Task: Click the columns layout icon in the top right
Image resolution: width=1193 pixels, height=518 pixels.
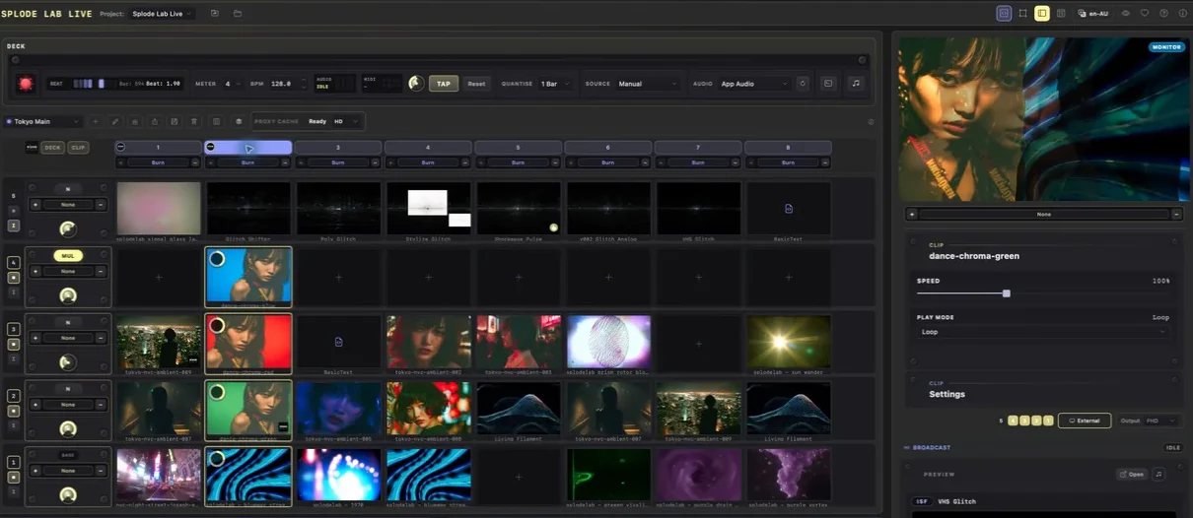Action: [1061, 14]
